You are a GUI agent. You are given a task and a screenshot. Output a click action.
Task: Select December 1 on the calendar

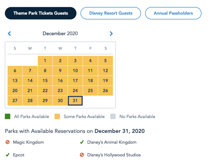(45, 61)
